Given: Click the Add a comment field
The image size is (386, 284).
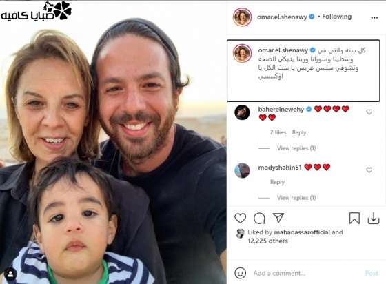Looking at the screenshot, I should click(305, 273).
